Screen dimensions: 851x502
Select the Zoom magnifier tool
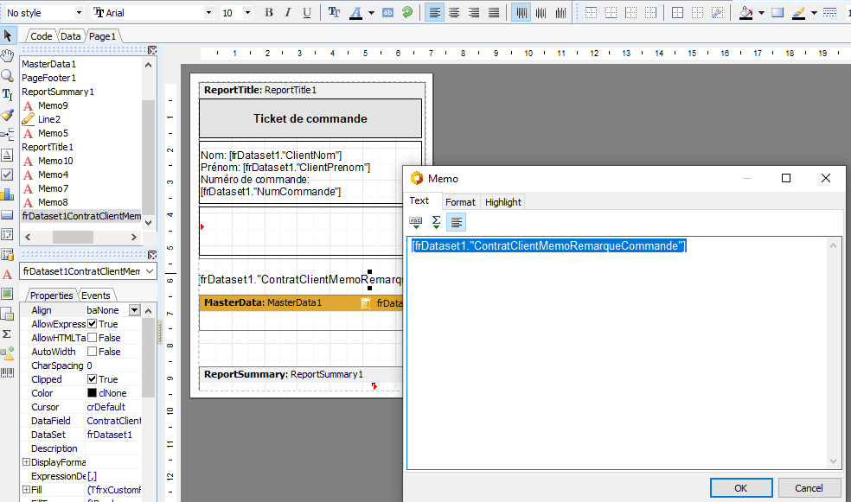pos(8,75)
